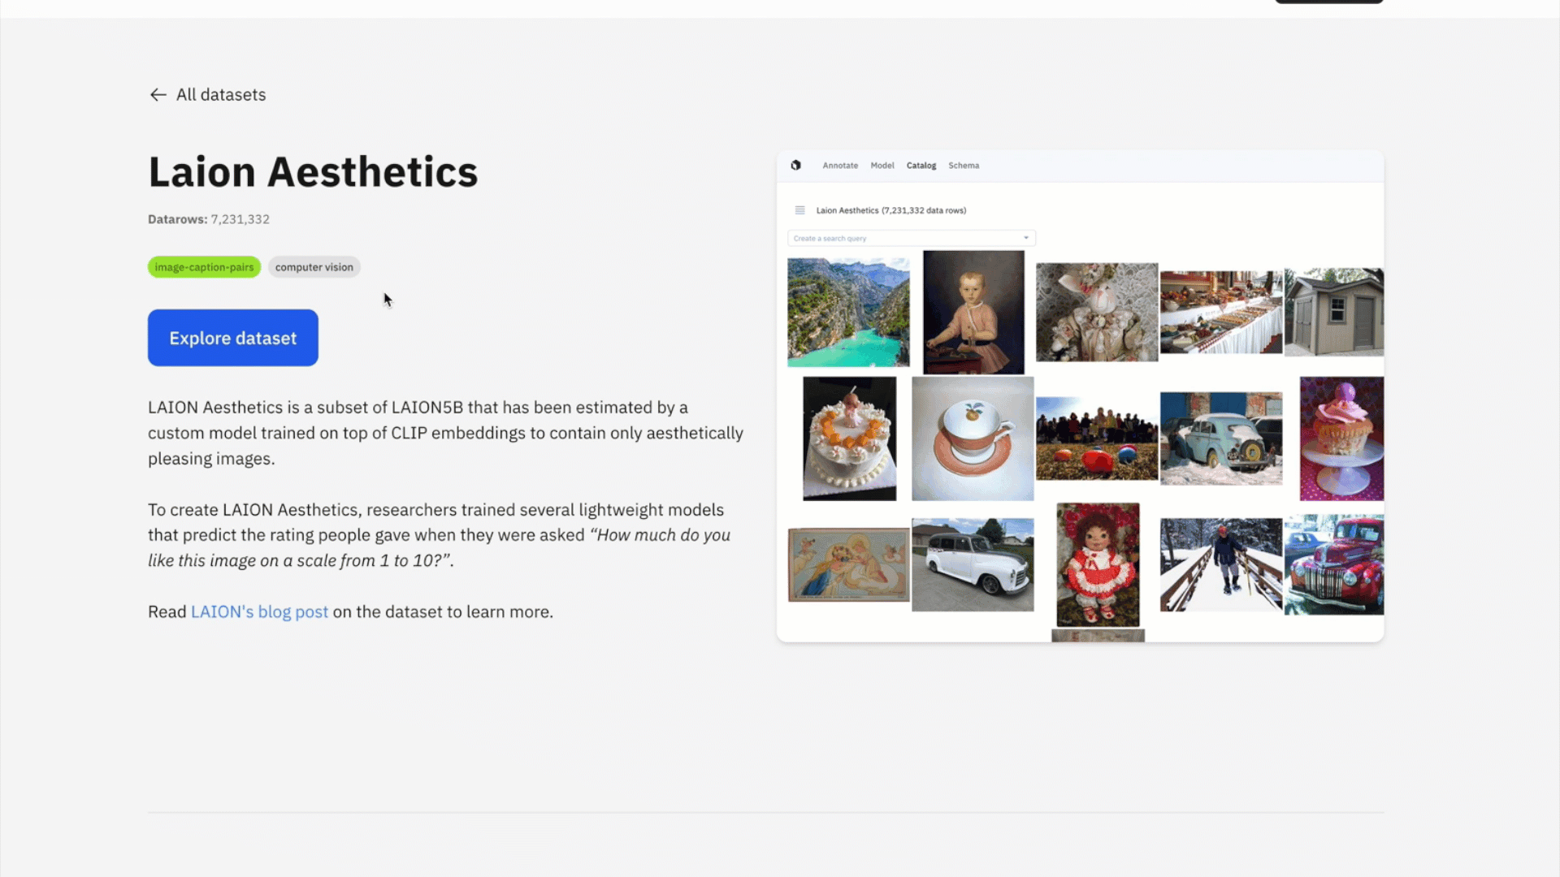1560x877 pixels.
Task: Open the pink cupcake thumbnail
Action: coord(1341,438)
